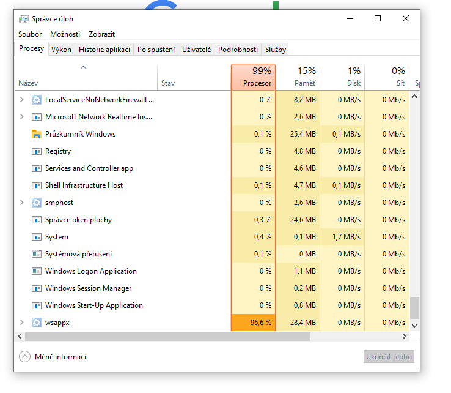The image size is (451, 393).
Task: Switch to the Výkon tab
Action: tap(61, 50)
